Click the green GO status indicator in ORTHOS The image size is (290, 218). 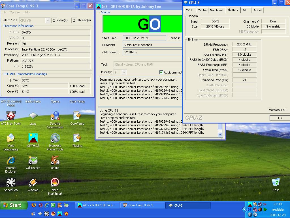[142, 24]
